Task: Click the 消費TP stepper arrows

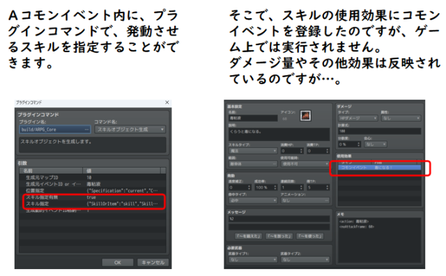Action: pos(328,151)
